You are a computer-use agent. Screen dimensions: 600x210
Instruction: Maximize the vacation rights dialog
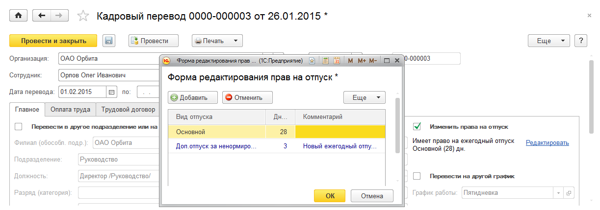387,61
